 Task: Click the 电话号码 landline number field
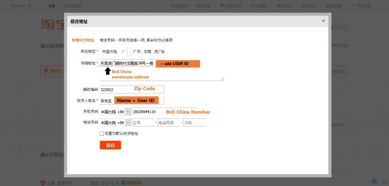(169, 122)
